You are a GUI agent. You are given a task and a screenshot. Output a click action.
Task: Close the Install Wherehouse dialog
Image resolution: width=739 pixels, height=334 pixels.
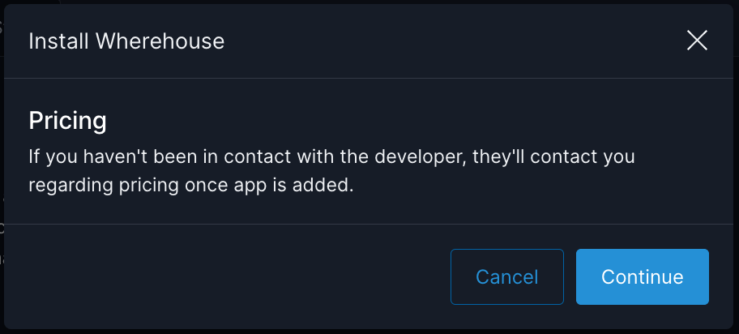tap(697, 41)
